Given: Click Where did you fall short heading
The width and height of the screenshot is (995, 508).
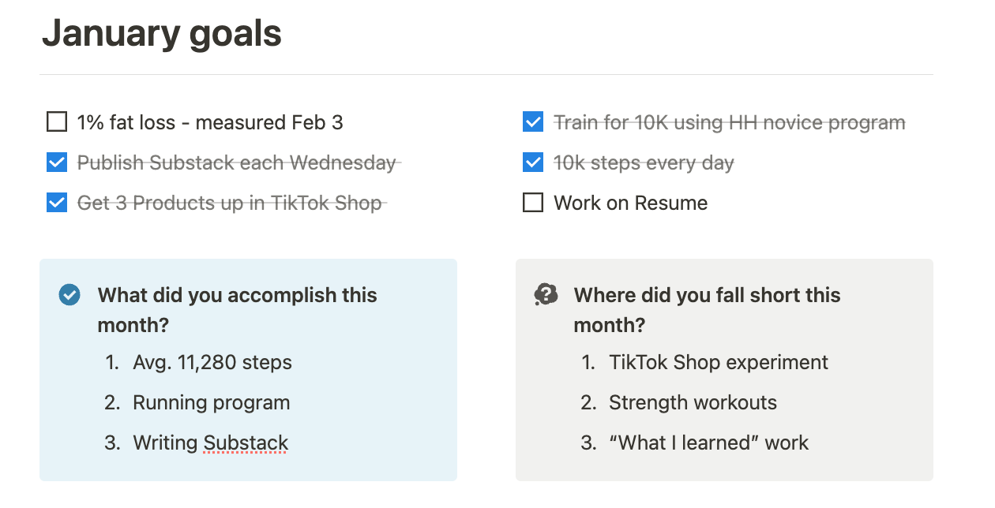Looking at the screenshot, I should [x=707, y=310].
